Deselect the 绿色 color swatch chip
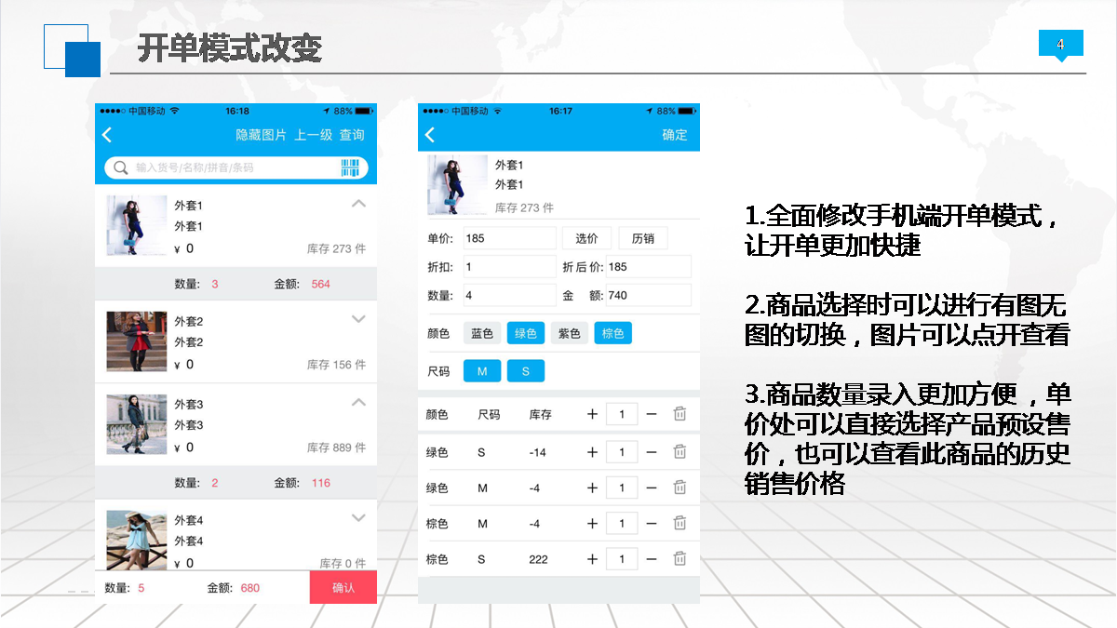The image size is (1117, 628). pos(526,333)
